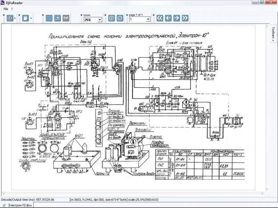Go to last page
Screen dimensions: 278x208
pos(185,18)
